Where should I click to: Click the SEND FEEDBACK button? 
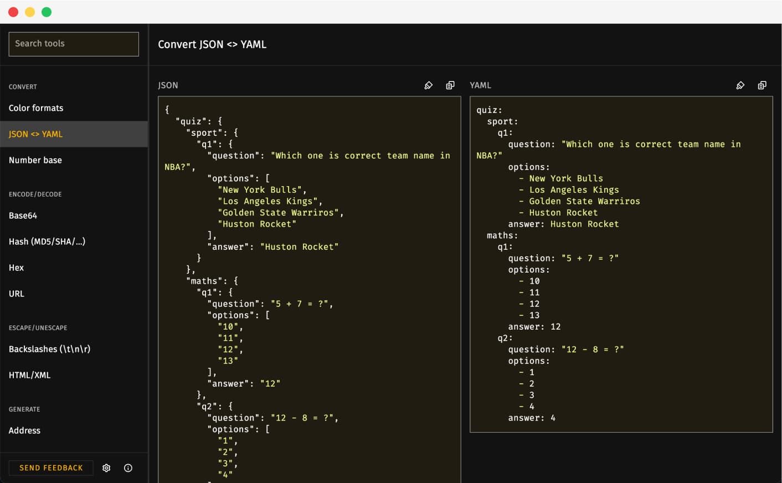(51, 468)
